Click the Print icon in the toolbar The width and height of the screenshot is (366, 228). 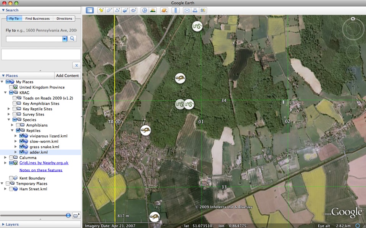[195, 10]
